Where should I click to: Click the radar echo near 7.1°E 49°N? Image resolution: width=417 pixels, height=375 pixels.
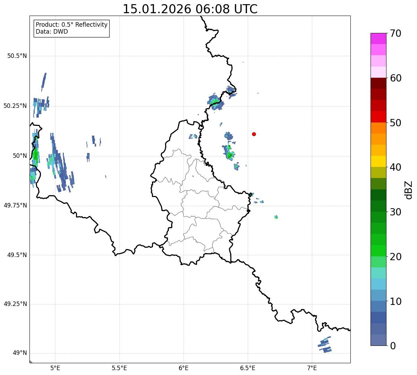(x=325, y=345)
